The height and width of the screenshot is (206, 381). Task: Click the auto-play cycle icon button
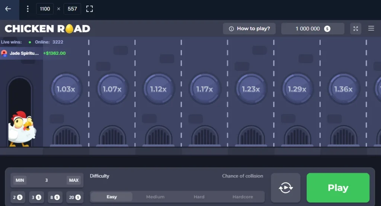[286, 187]
